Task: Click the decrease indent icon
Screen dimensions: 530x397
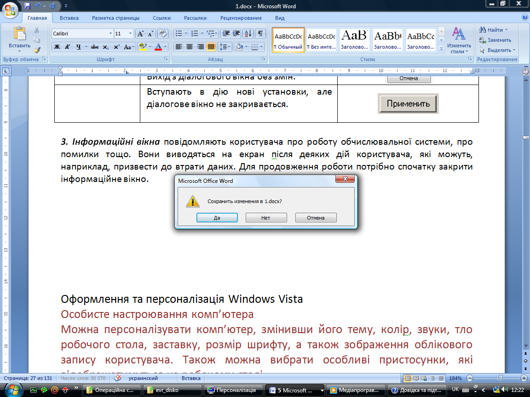Action: pos(226,34)
